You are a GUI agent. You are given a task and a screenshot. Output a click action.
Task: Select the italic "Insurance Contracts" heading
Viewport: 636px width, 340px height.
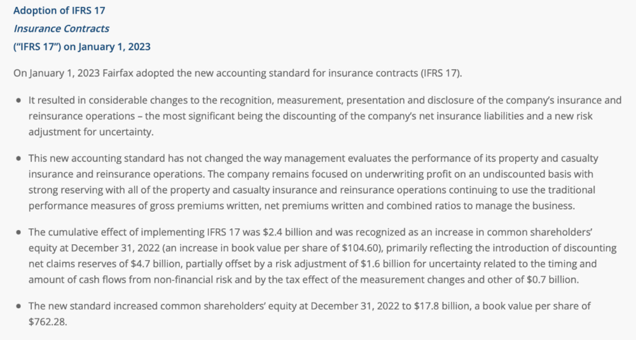click(x=61, y=29)
